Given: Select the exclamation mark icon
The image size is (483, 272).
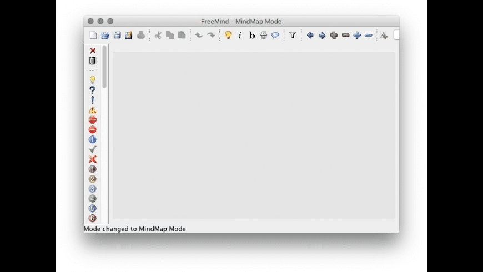Looking at the screenshot, I should coord(92,100).
